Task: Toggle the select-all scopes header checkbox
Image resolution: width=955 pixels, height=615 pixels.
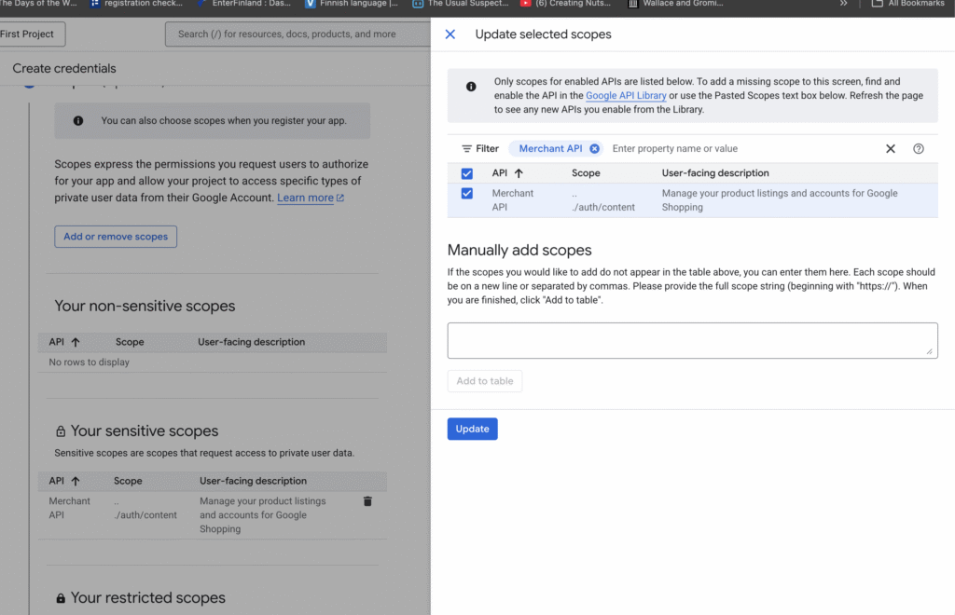Action: (467, 173)
